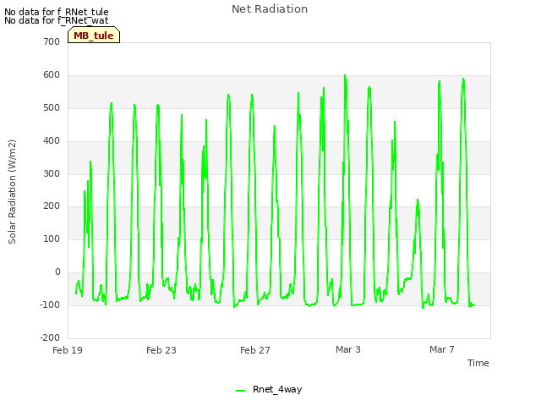The height and width of the screenshot is (406, 541).
Task: Click the Mar 7 x-axis tick label
Action: coord(442,349)
